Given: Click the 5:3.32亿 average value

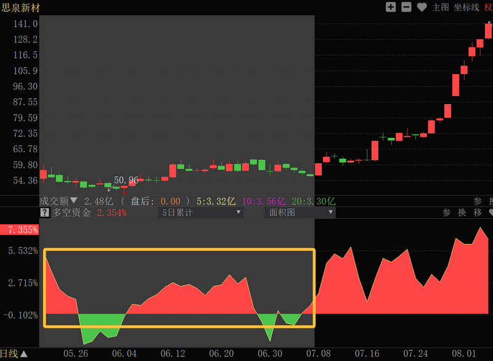Looking at the screenshot, I should coord(216,201).
